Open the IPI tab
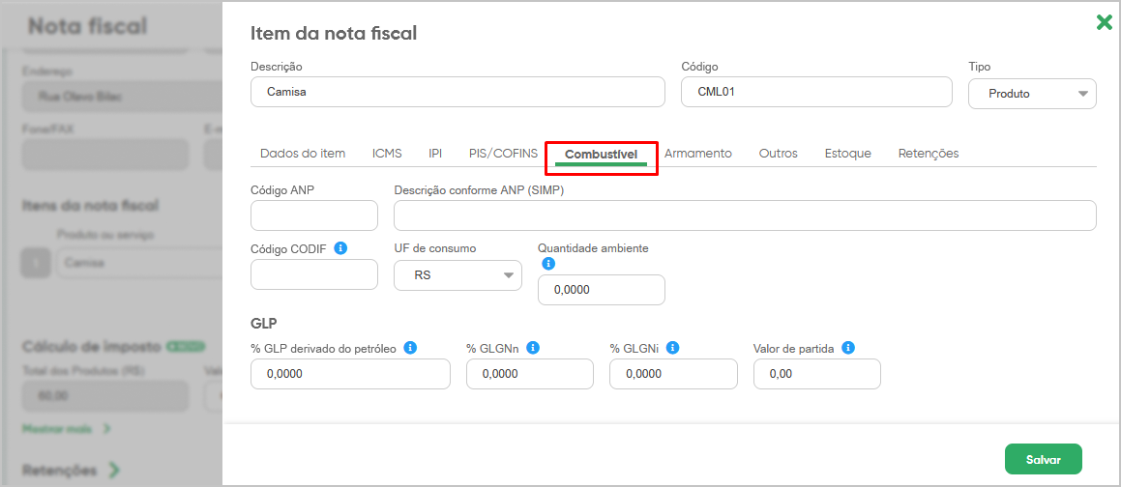This screenshot has height=487, width=1121. click(x=435, y=154)
